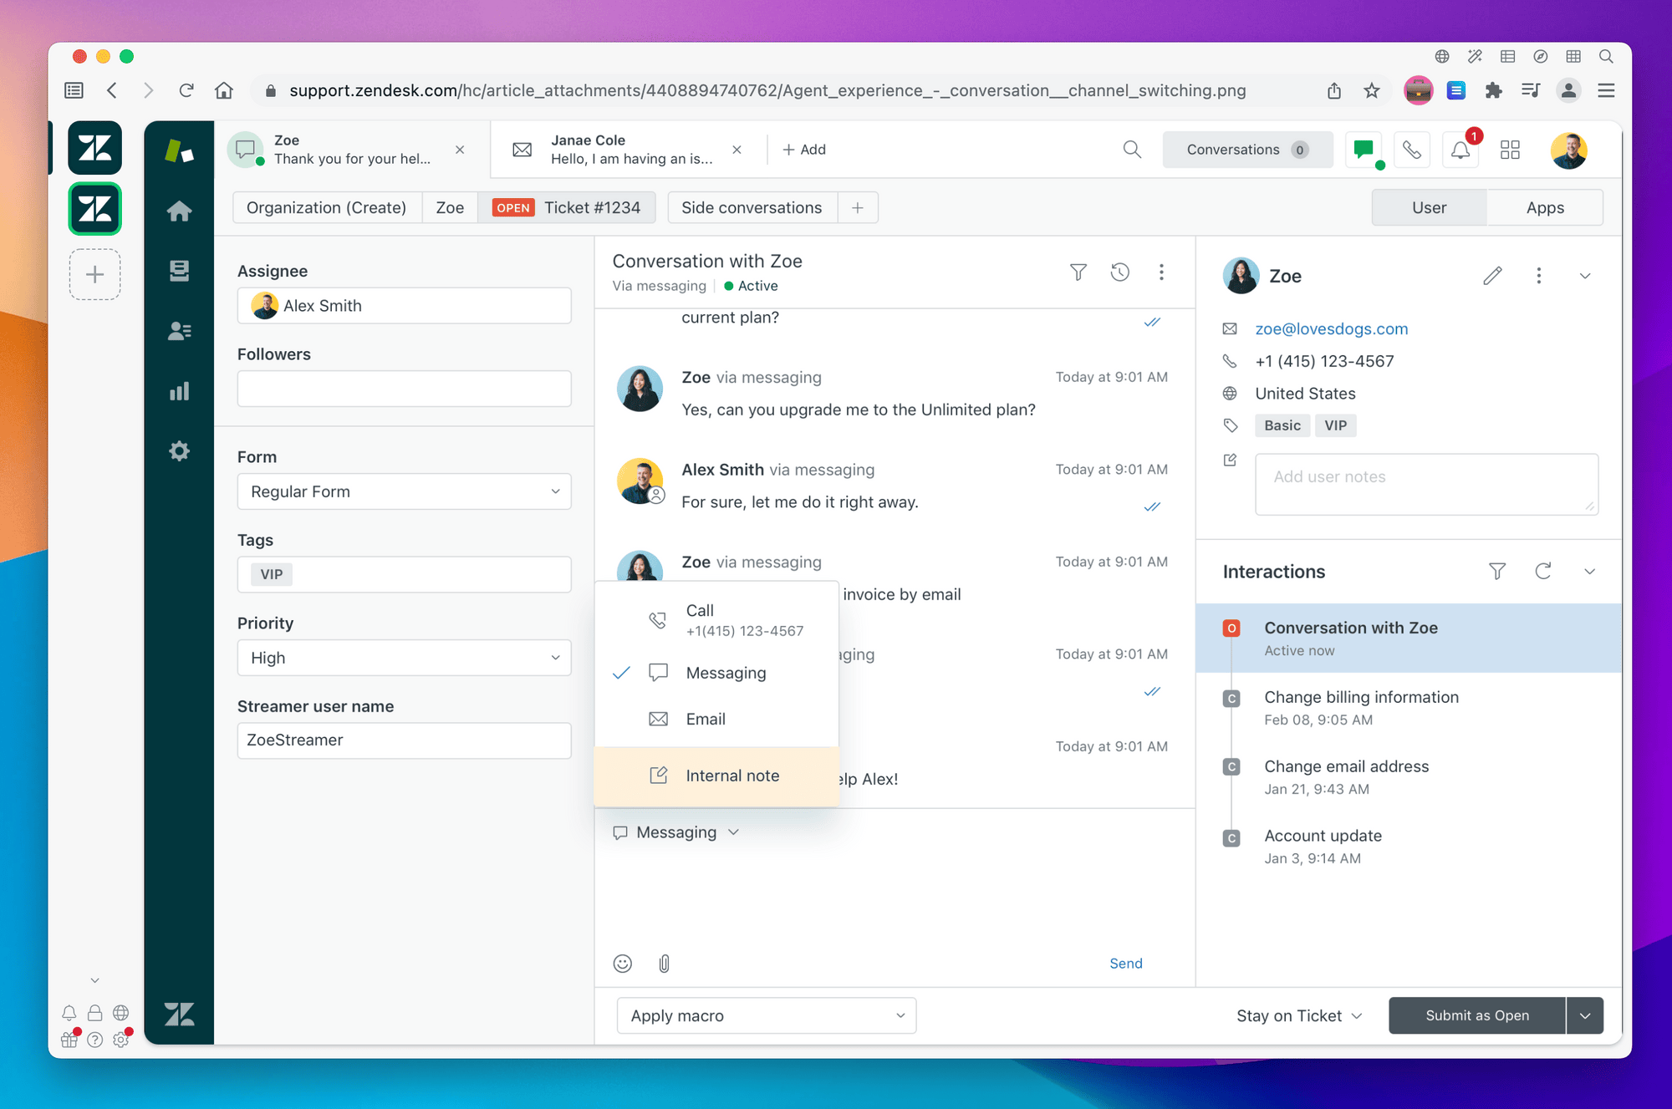
Task: Keep Messaging as the selected channel
Action: coord(726,673)
